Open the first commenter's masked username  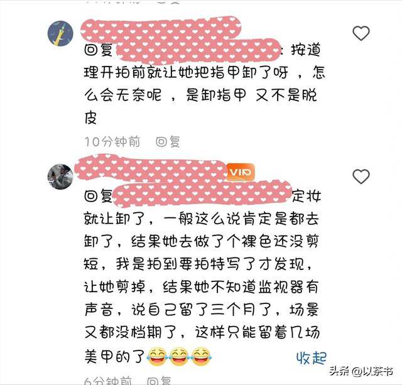pyautogui.click(x=161, y=28)
